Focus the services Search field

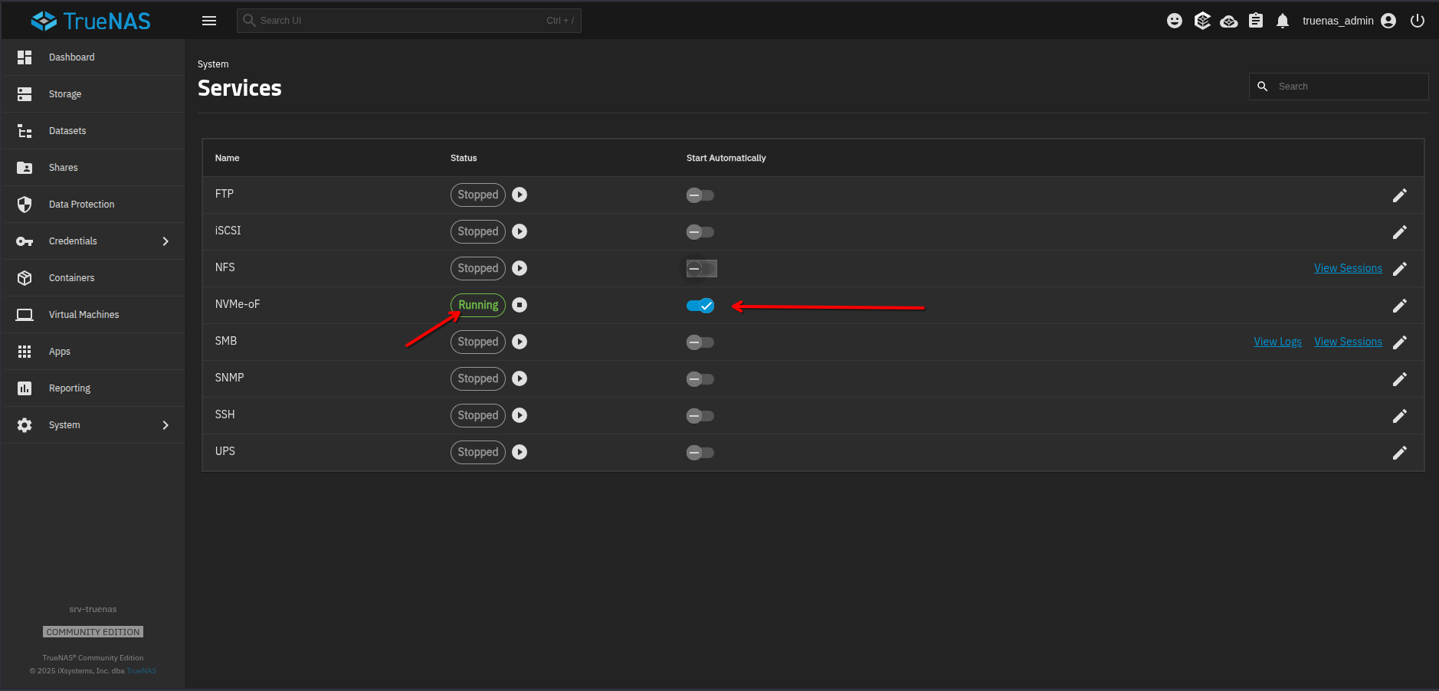(x=1339, y=87)
